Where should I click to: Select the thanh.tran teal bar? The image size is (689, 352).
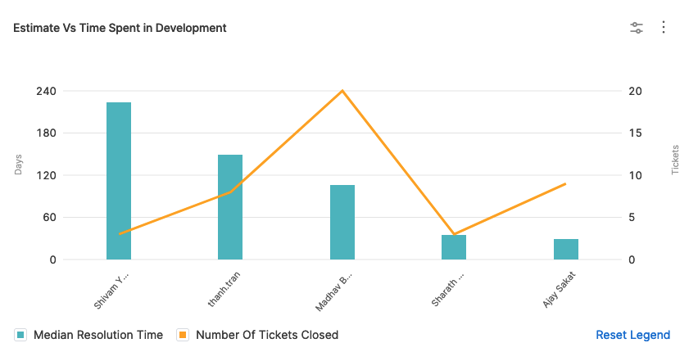coord(230,207)
